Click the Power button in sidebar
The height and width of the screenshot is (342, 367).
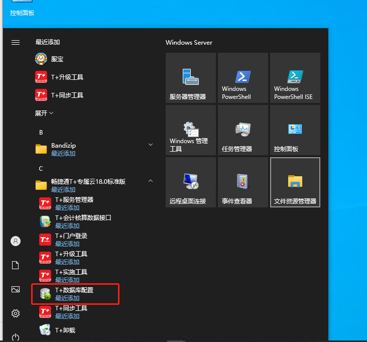tap(16, 337)
